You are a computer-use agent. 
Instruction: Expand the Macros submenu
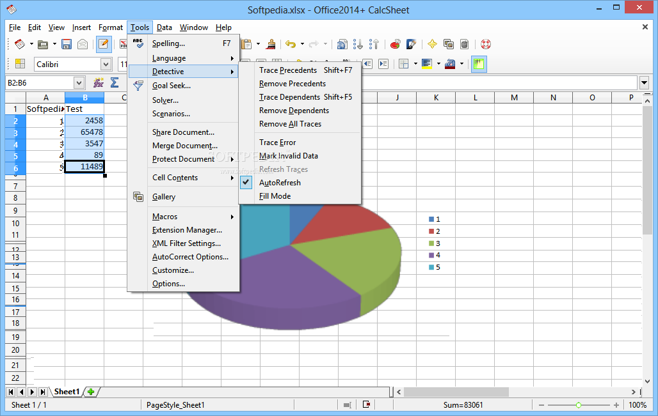184,217
